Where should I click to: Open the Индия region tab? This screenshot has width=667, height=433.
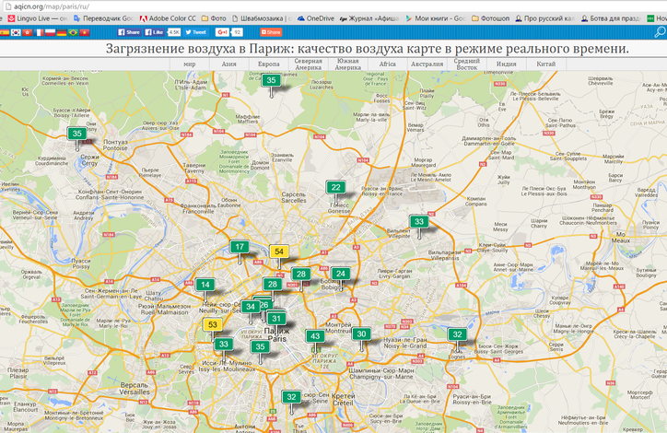[506, 64]
